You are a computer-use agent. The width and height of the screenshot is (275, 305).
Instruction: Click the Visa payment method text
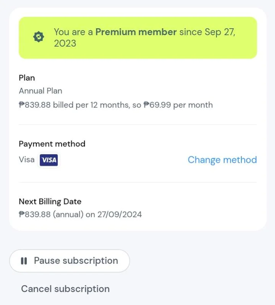click(27, 160)
